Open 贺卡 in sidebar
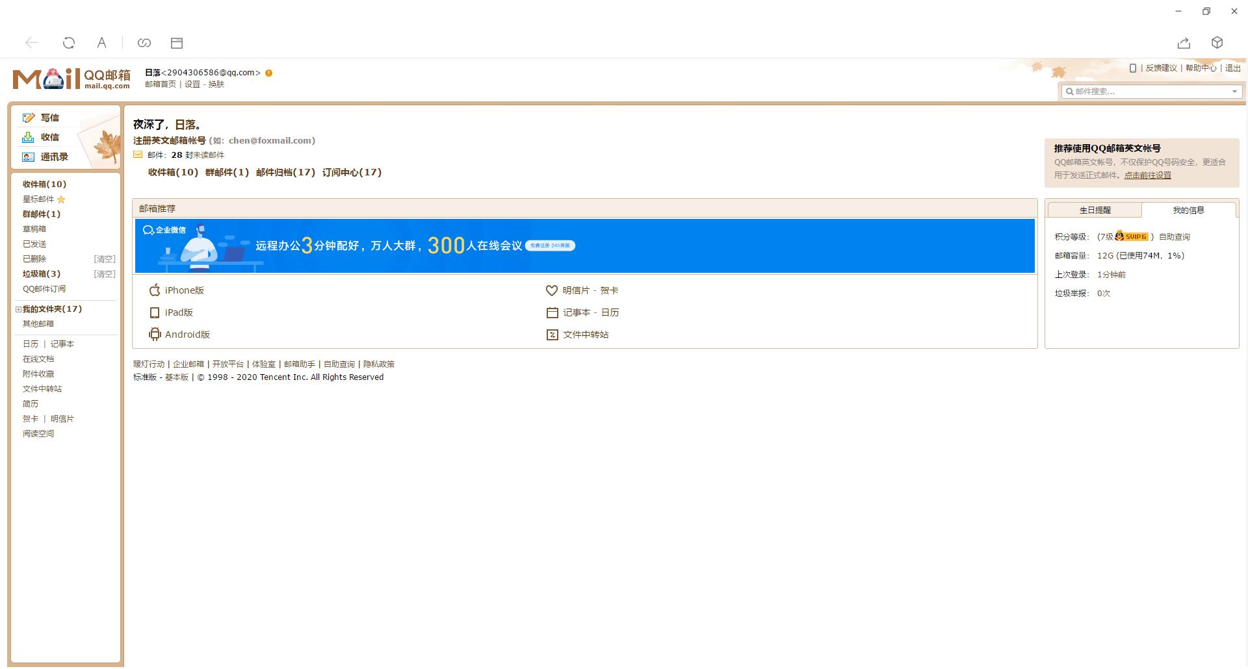1248x669 pixels. [x=30, y=419]
